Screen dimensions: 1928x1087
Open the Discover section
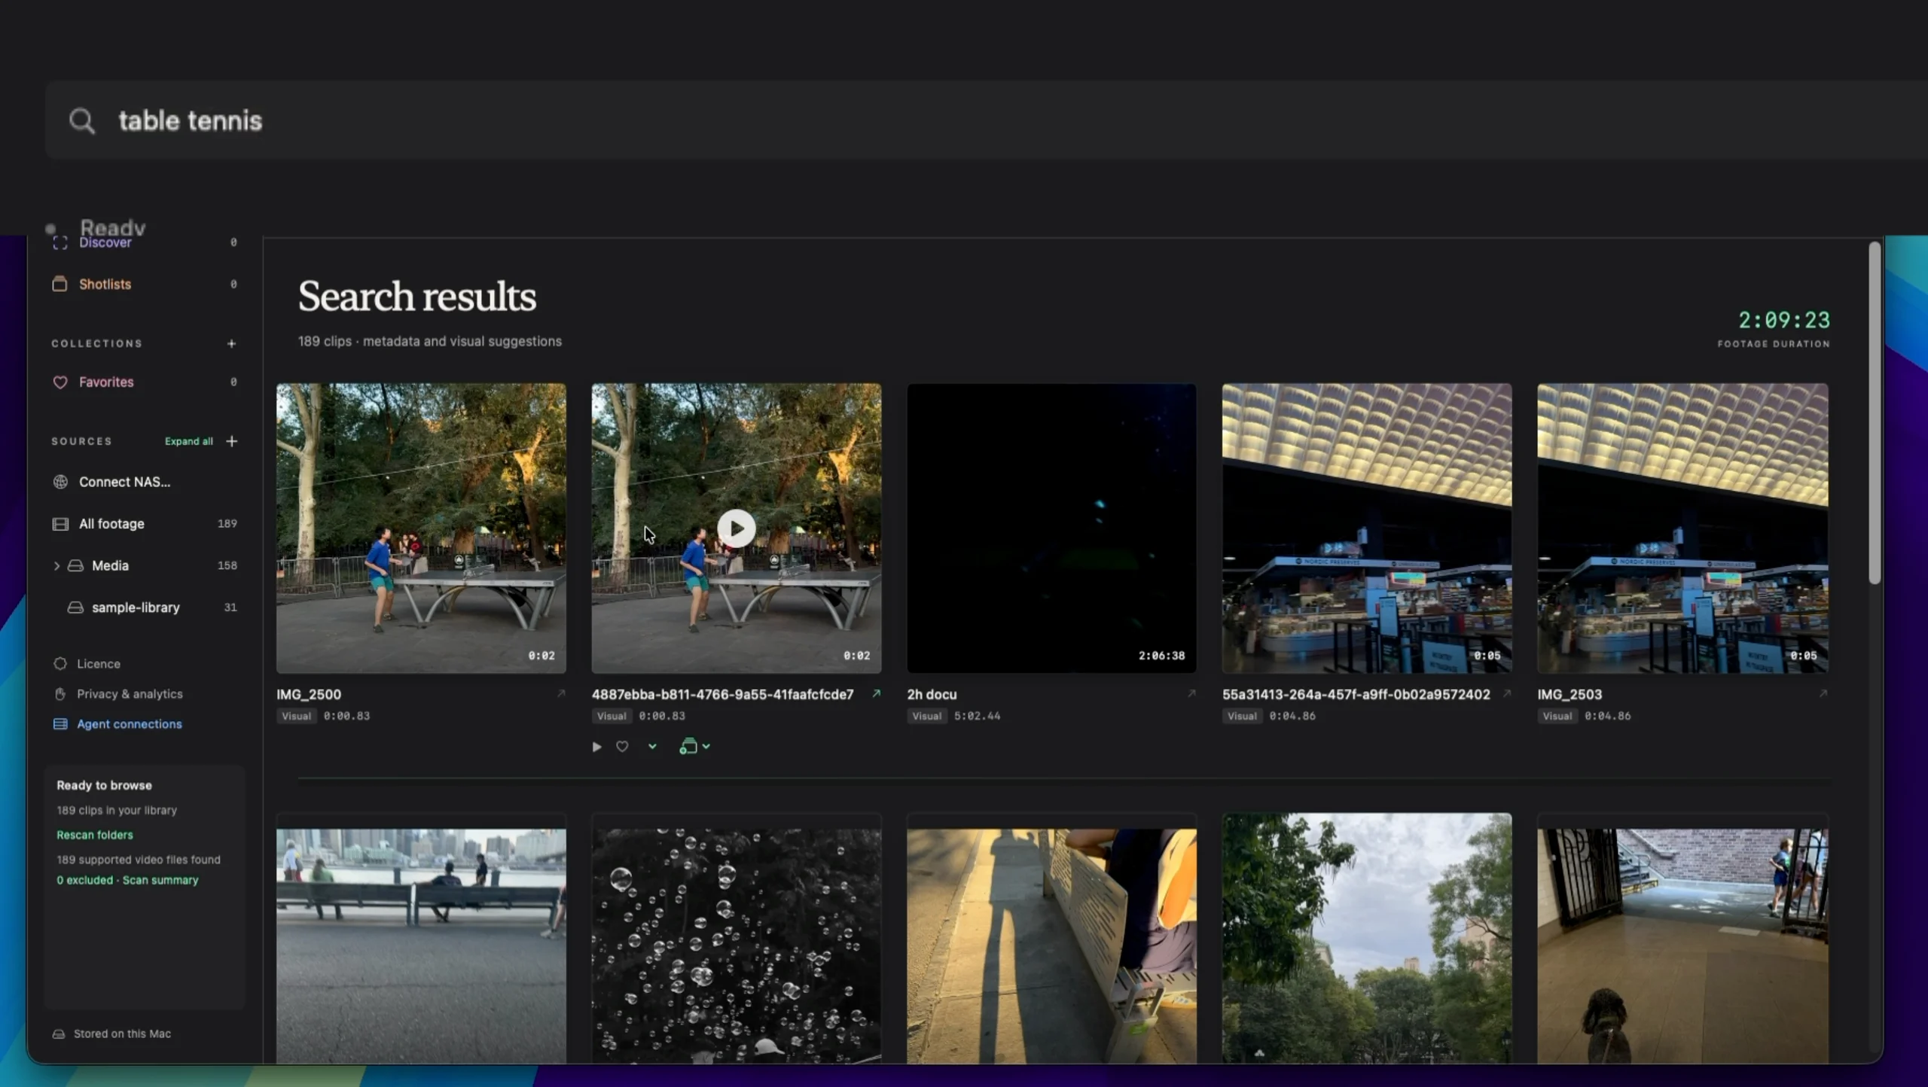coord(105,242)
